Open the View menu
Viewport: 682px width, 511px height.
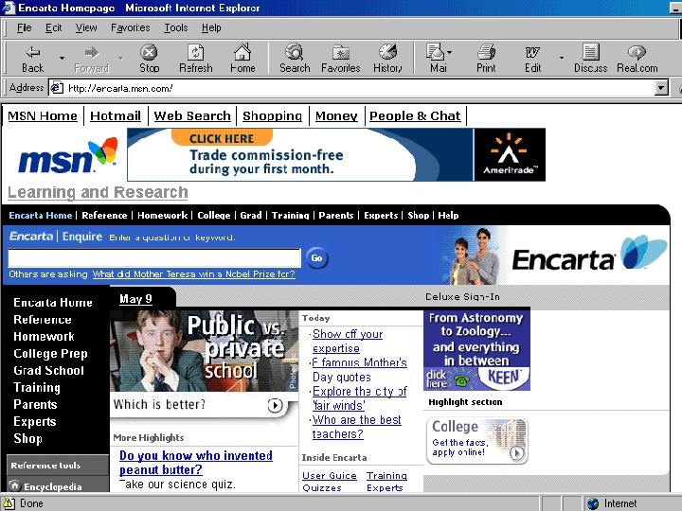coord(86,27)
